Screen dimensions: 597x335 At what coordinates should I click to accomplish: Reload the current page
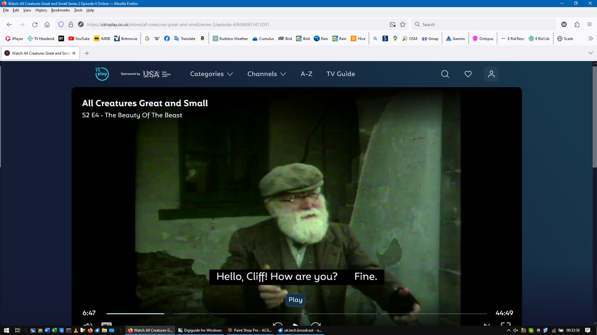pos(35,25)
